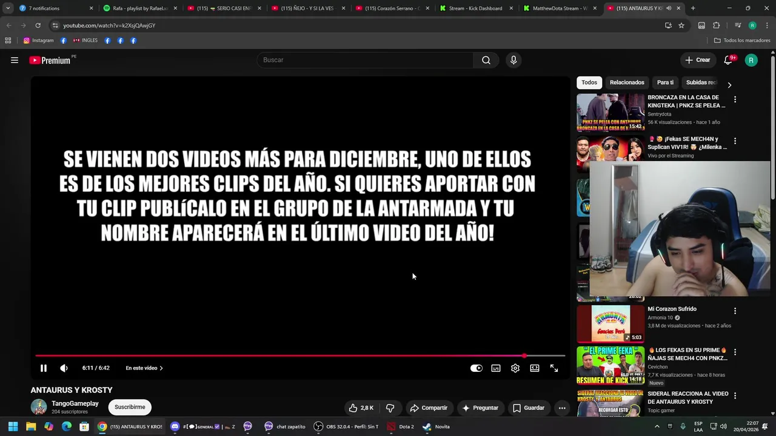Show hidden system tray icons chevron
The width and height of the screenshot is (776, 436).
pyautogui.click(x=657, y=426)
